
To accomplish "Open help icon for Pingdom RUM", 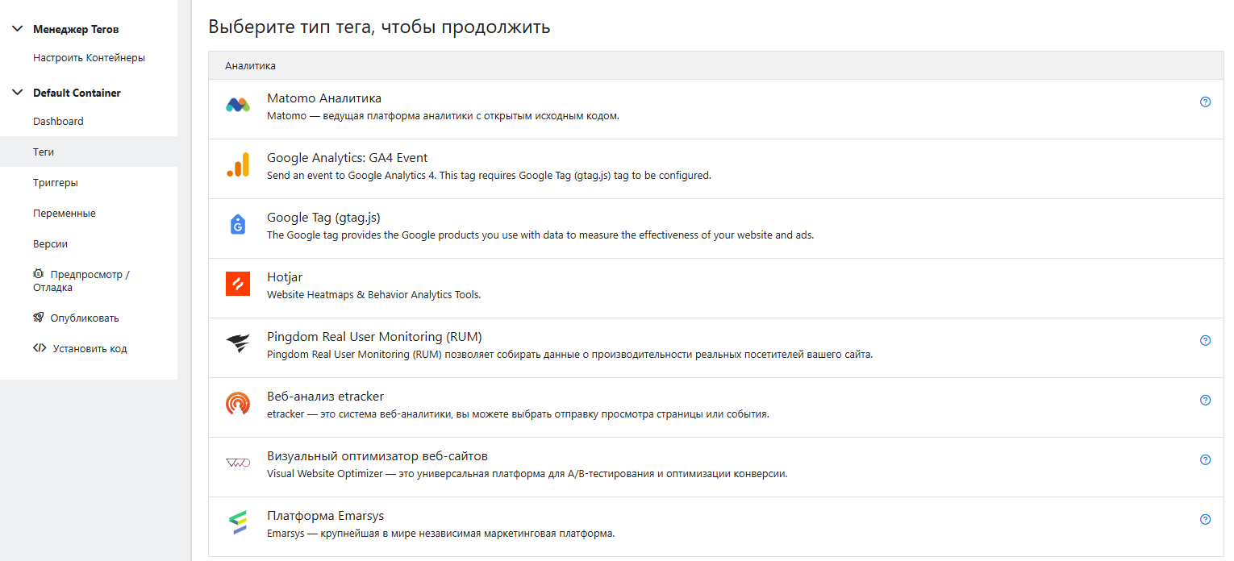I will [1205, 341].
